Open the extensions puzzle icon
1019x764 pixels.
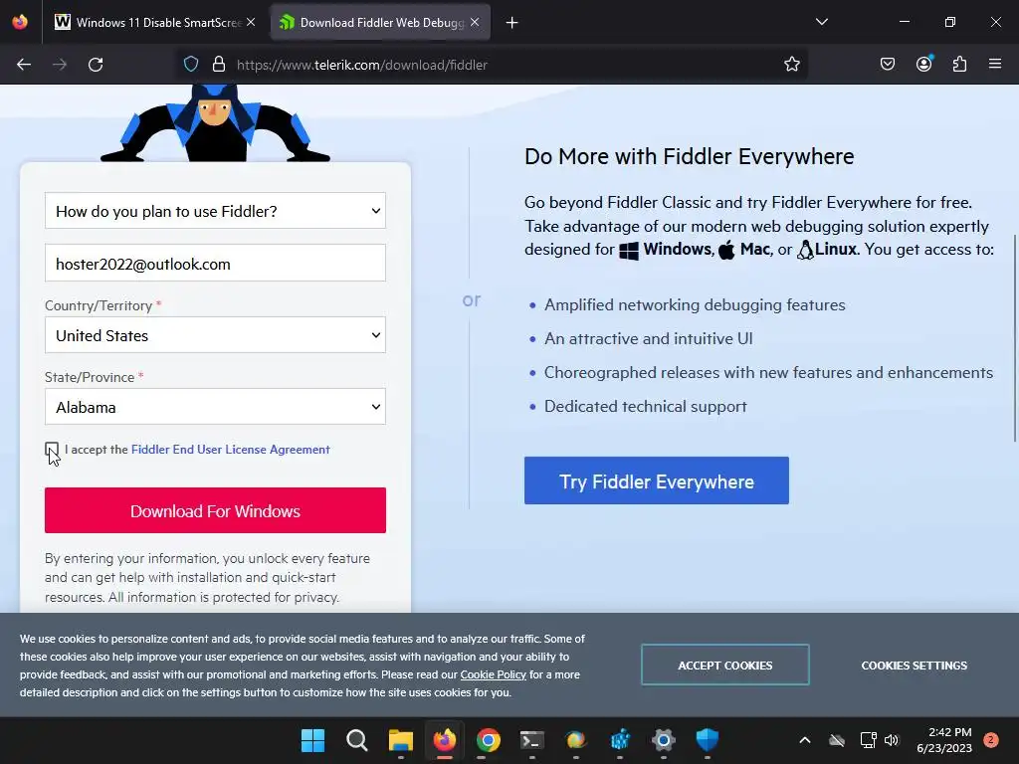tap(960, 65)
